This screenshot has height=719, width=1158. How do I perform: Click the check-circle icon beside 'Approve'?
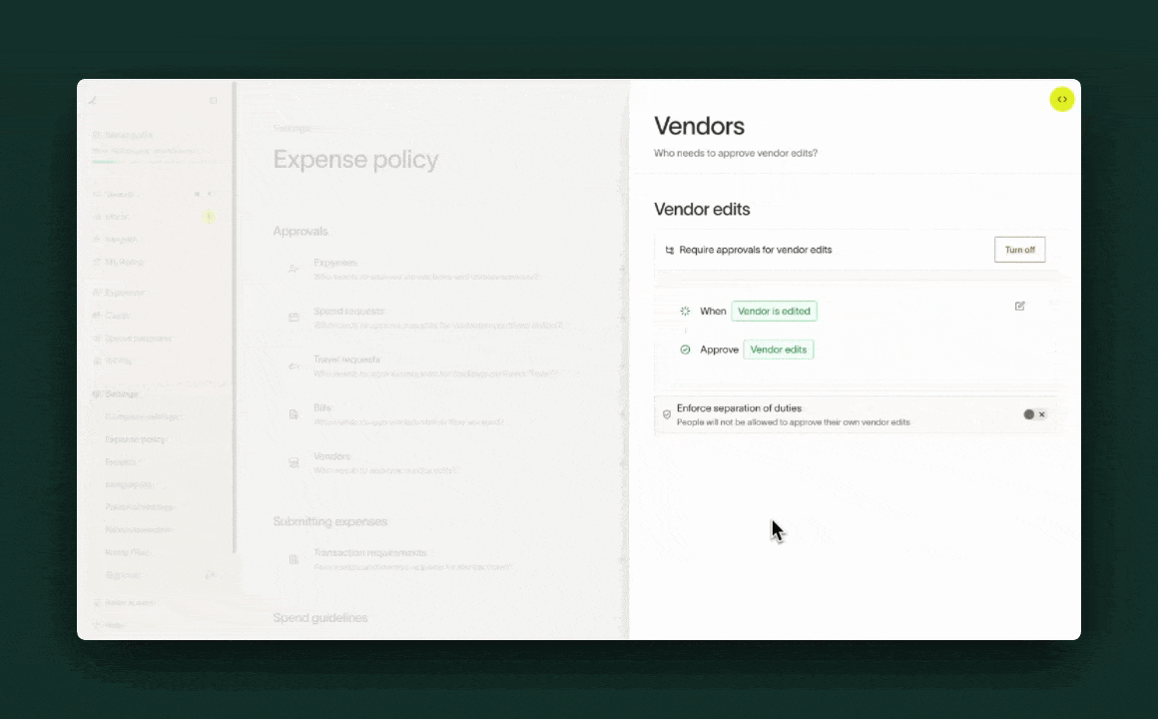(x=685, y=350)
